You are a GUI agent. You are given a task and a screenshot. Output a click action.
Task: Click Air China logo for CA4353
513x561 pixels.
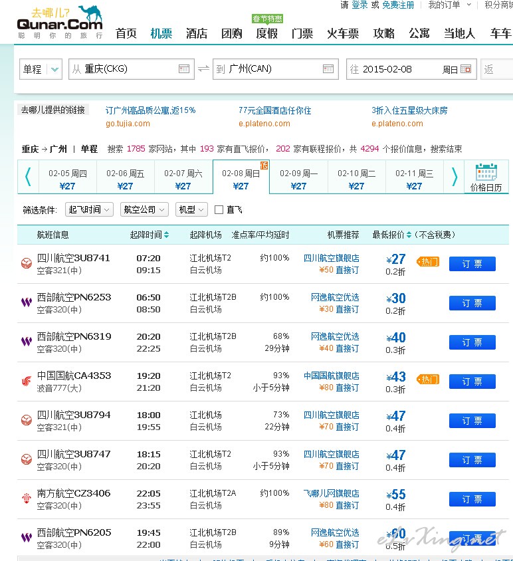pos(27,381)
